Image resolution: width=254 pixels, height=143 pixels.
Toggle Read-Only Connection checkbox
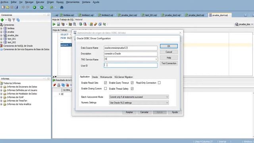pyautogui.click(x=159, y=83)
